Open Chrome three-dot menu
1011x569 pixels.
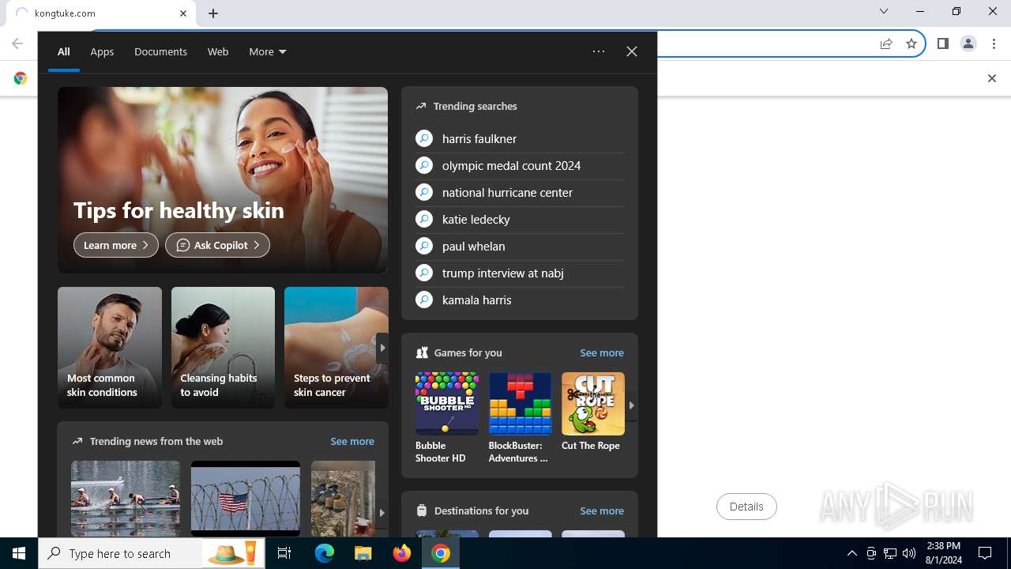[x=994, y=43]
